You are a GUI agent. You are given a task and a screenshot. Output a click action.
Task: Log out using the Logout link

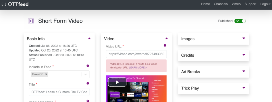tap(265, 4)
